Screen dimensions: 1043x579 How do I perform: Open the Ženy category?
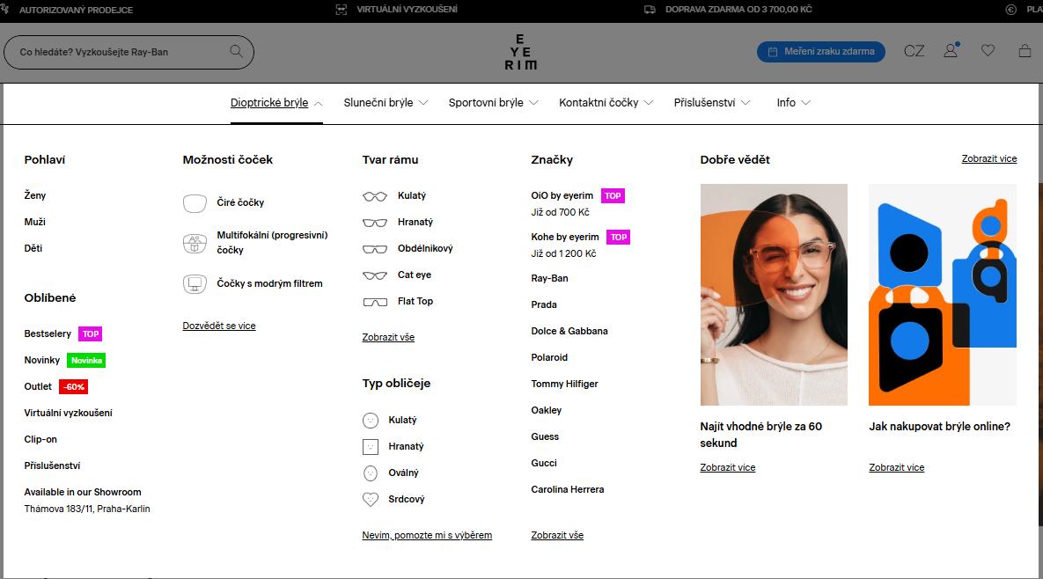tap(35, 195)
